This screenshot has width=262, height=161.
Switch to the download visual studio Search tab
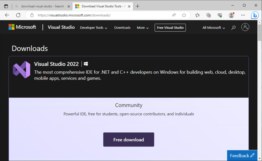pyautogui.click(x=42, y=6)
